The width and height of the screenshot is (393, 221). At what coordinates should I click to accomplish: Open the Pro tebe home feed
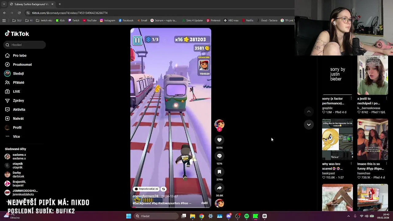[16, 56]
